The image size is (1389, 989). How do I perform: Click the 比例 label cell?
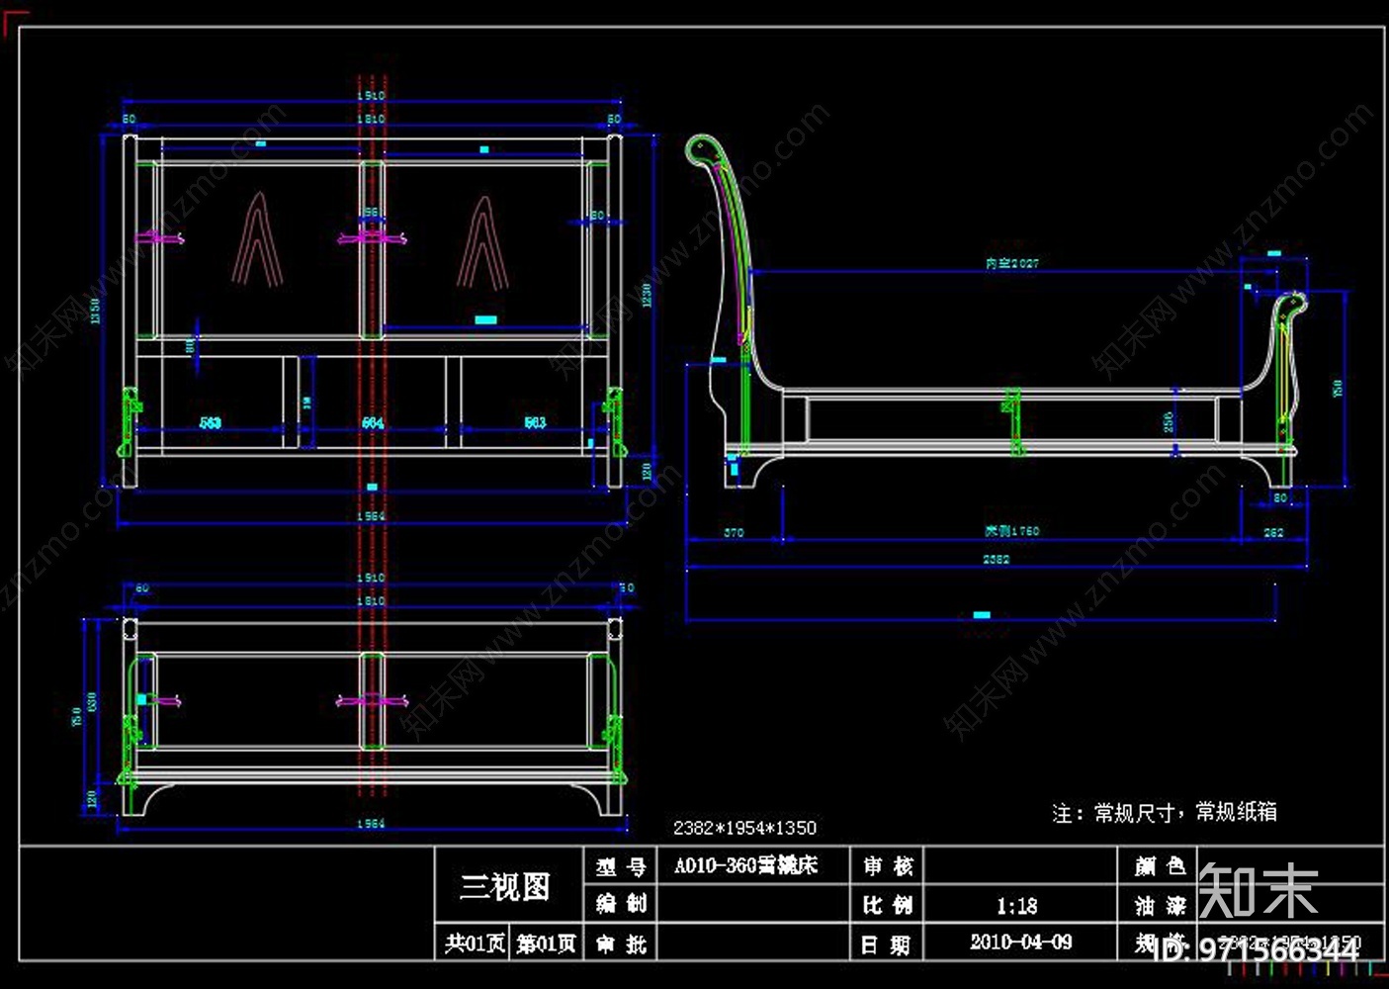pos(888,904)
